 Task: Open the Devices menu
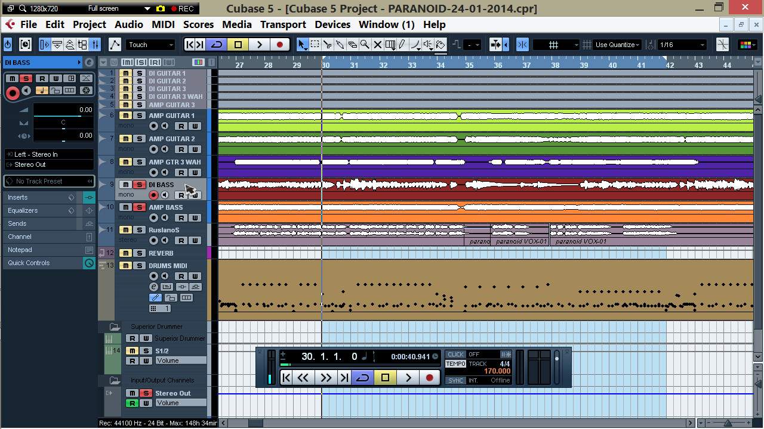pyautogui.click(x=332, y=24)
